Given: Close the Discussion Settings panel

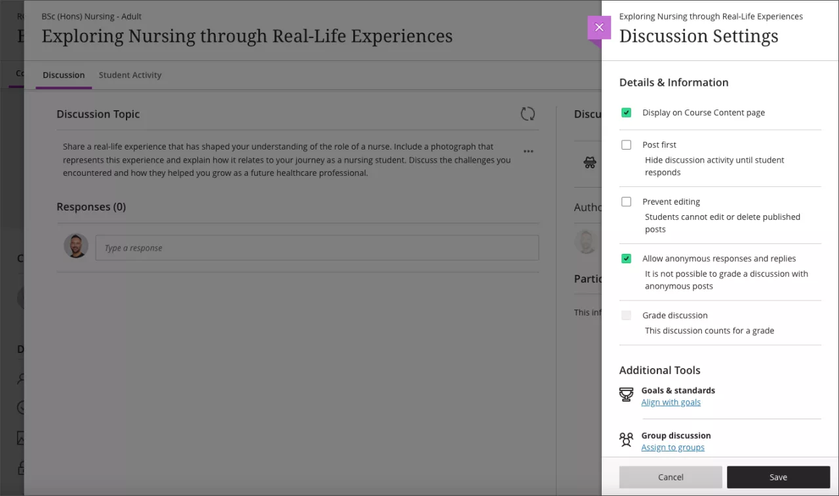Looking at the screenshot, I should (x=598, y=27).
